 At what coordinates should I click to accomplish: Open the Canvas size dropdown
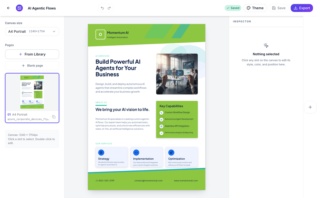[x=32, y=31]
